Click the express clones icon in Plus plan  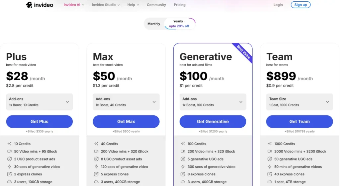[x=9, y=174]
